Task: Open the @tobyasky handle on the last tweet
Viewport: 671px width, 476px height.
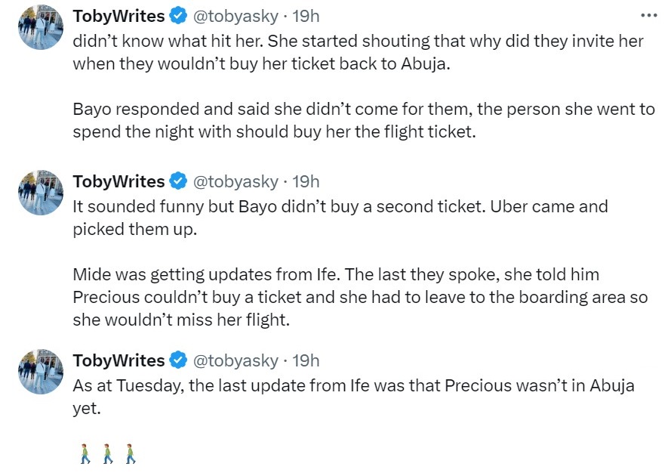Action: [x=235, y=360]
